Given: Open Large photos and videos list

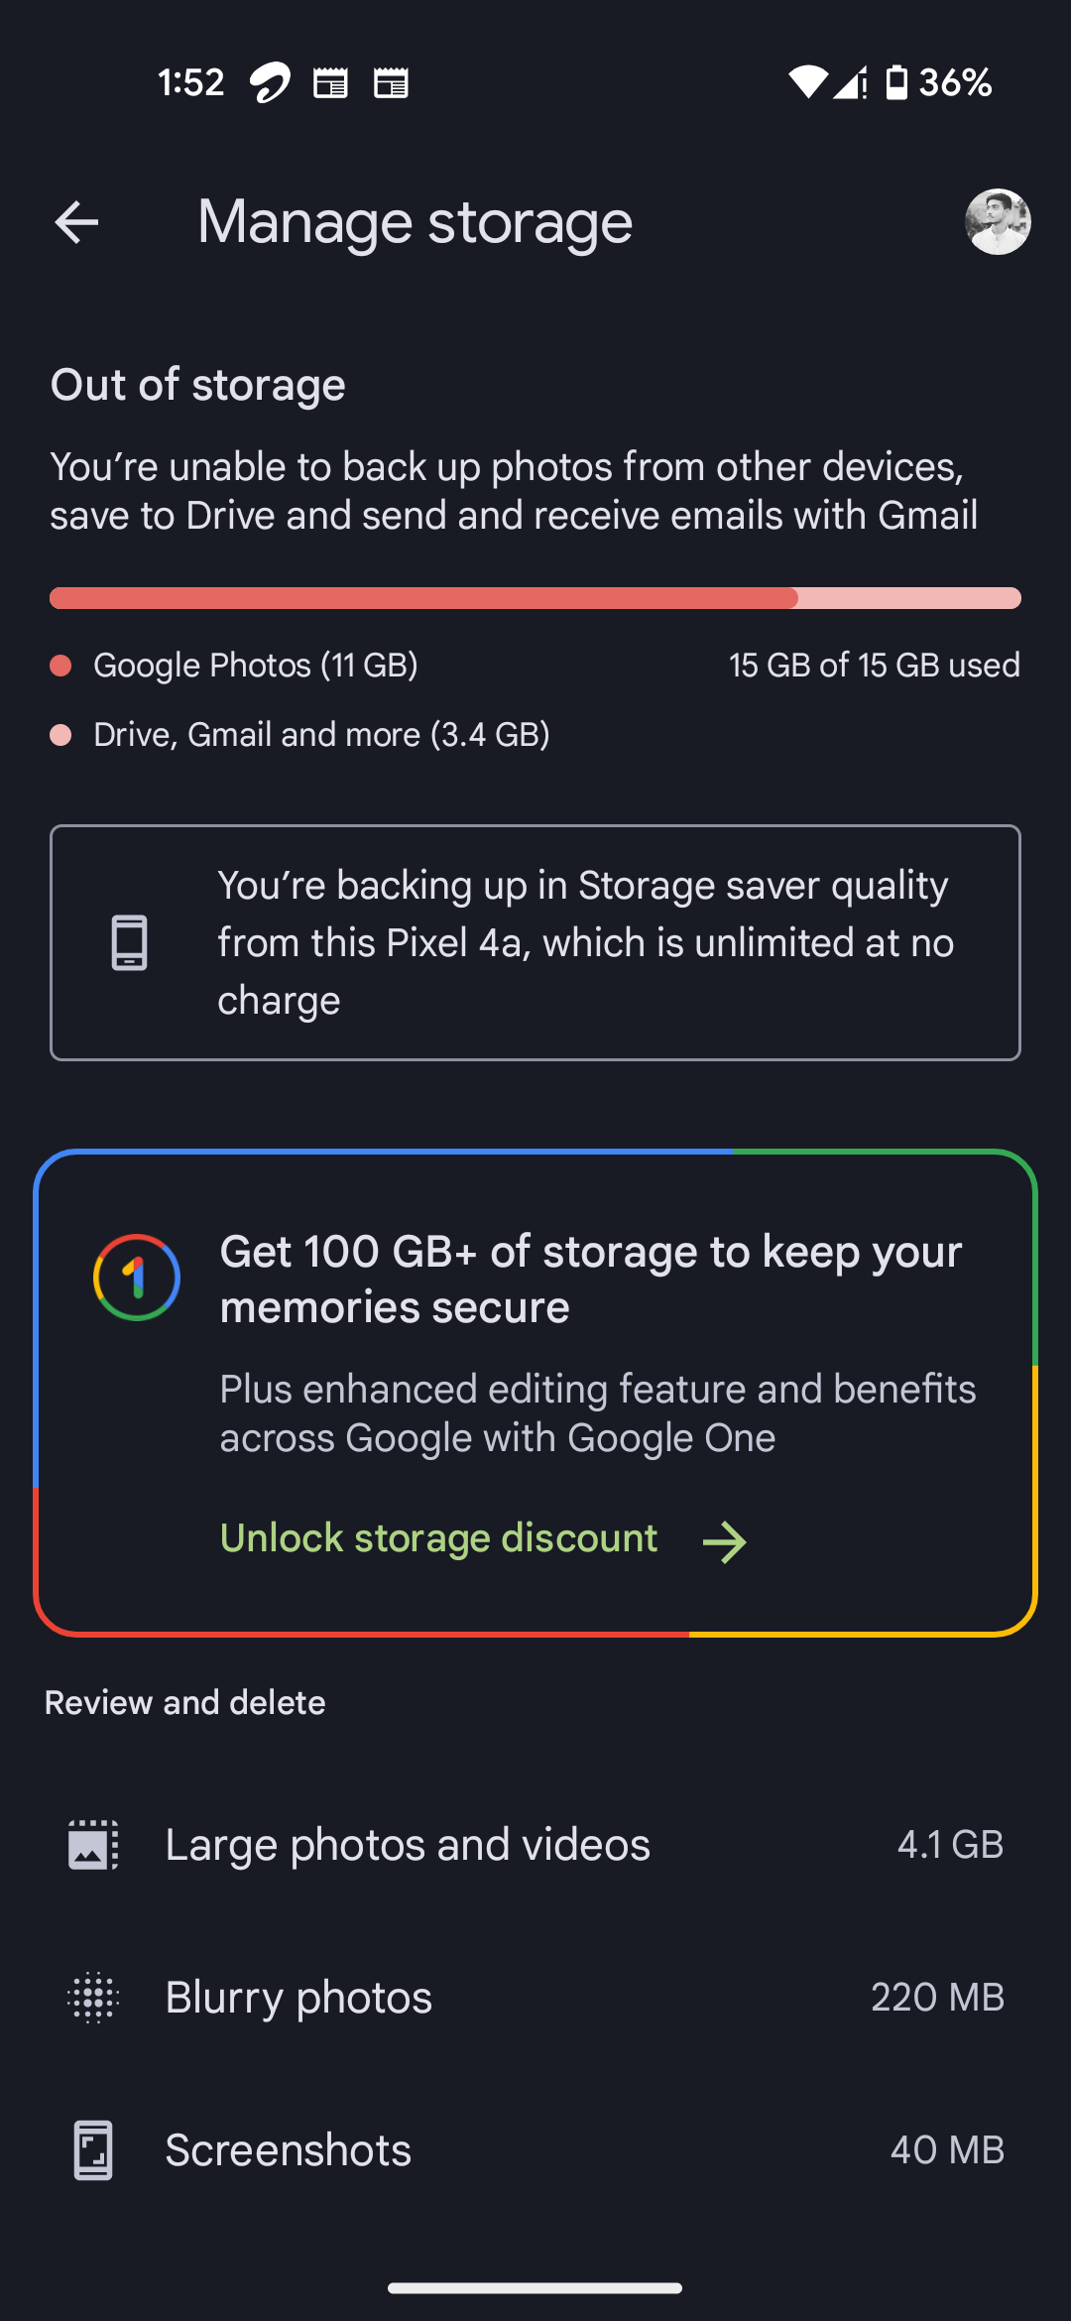Looking at the screenshot, I should click(x=535, y=1845).
